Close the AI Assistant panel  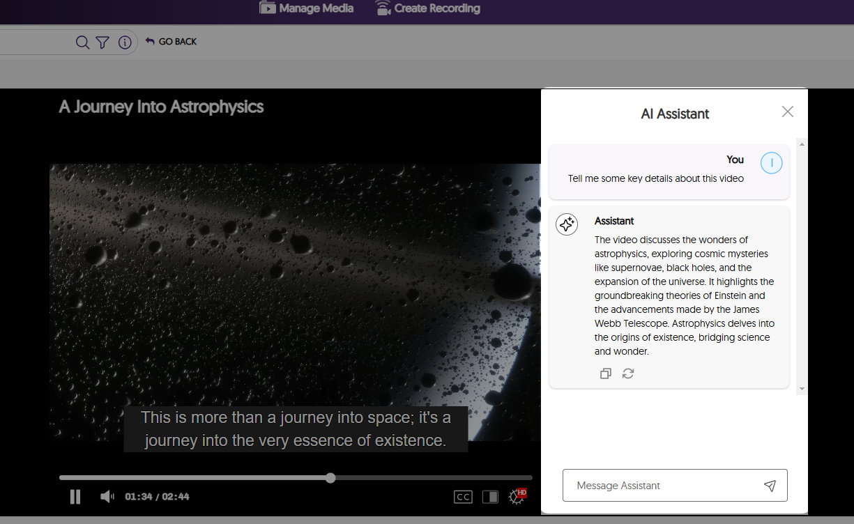pos(787,111)
